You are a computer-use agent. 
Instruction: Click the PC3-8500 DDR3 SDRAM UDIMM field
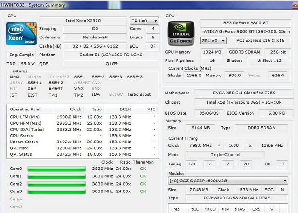point(237,198)
